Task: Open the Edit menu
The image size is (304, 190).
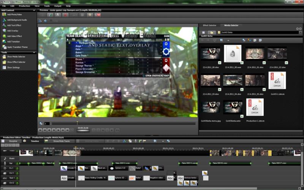Action: 13,6
